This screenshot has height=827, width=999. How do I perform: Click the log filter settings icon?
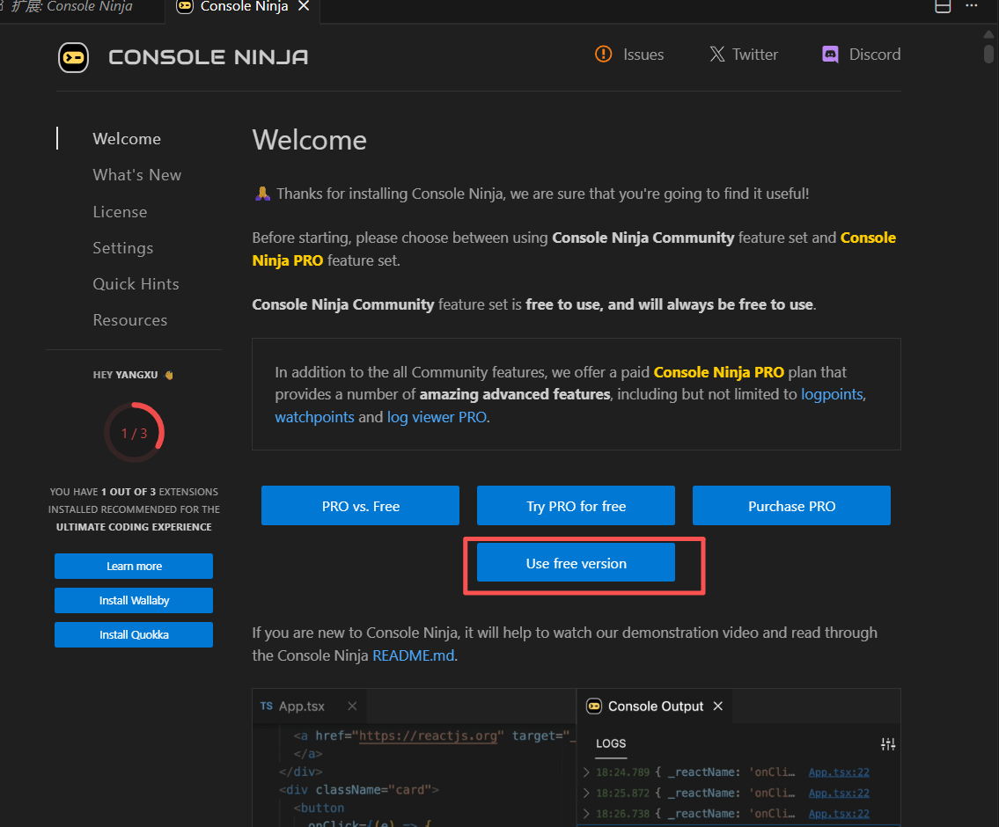[x=888, y=743]
